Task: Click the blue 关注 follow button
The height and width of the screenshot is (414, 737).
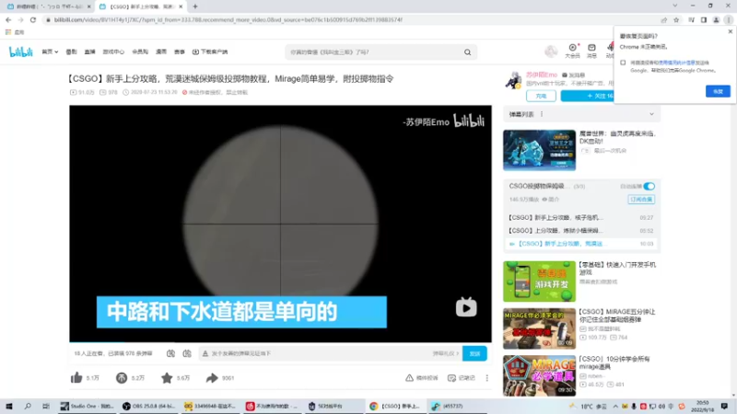Action: point(588,96)
